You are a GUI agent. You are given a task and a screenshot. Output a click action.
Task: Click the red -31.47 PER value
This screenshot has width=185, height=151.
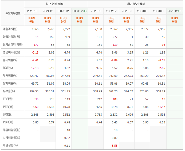click(x=161, y=107)
